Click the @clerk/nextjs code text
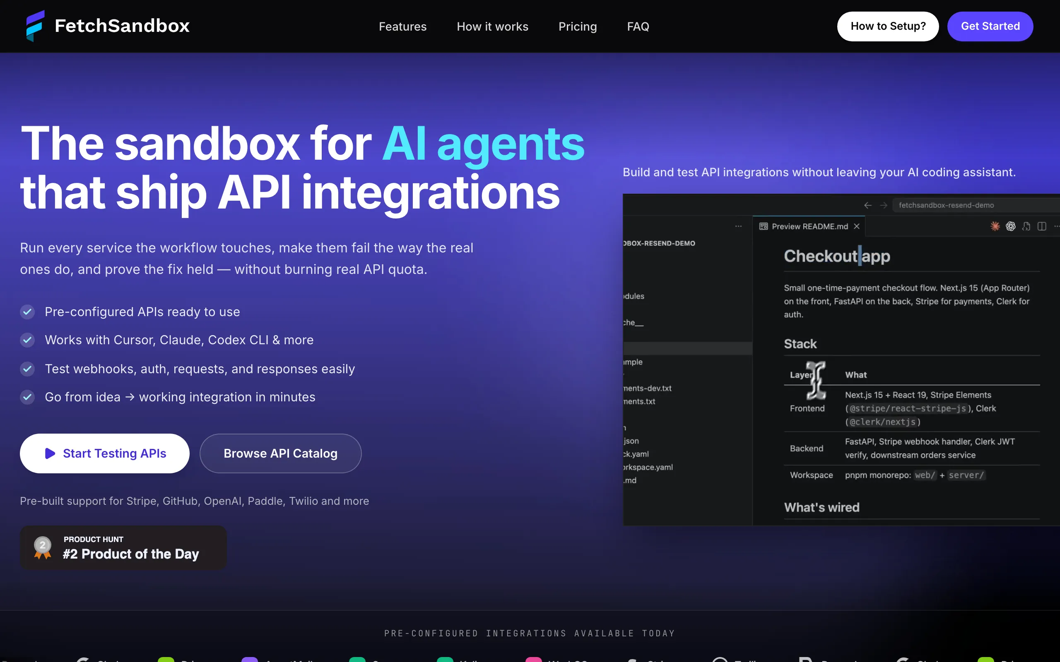This screenshot has height=662, width=1060. [x=883, y=422]
